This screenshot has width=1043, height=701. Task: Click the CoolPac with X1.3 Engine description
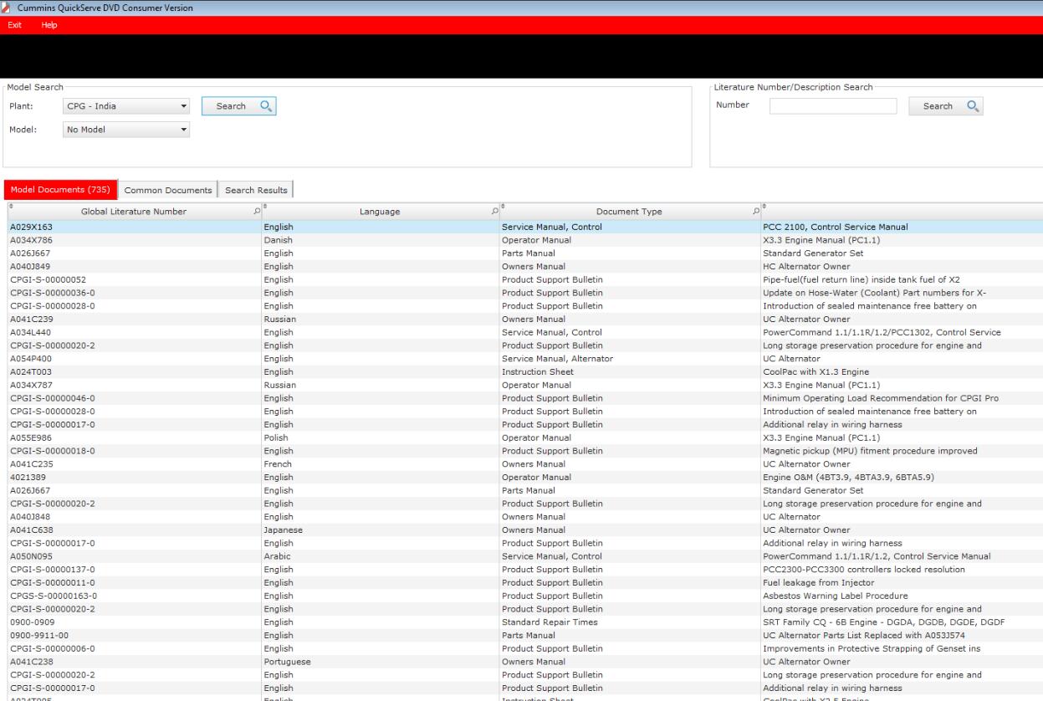[818, 374]
